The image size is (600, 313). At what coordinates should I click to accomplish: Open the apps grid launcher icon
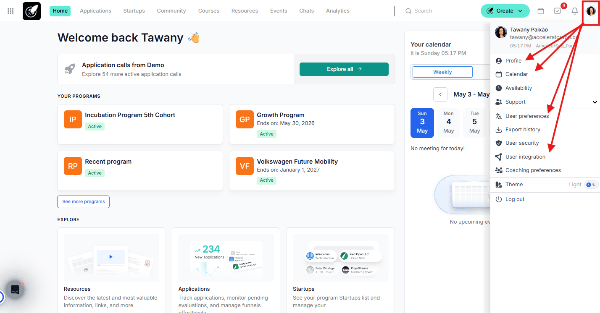11,11
